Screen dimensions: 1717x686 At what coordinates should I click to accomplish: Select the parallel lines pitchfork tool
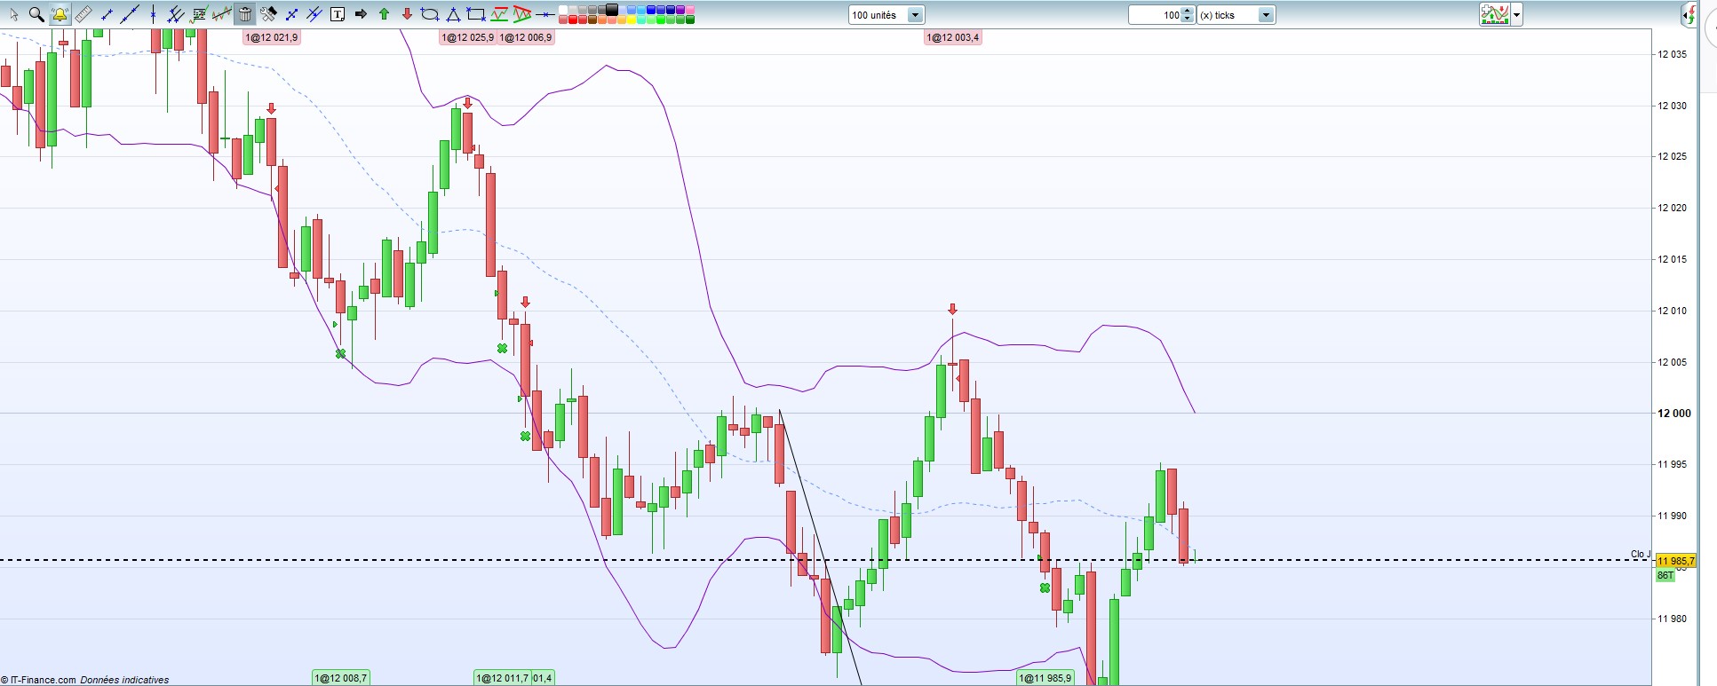click(x=176, y=14)
